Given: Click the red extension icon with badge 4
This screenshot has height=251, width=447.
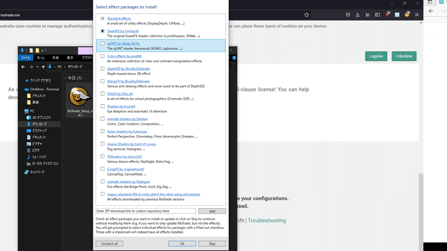Looking at the screenshot, I should tap(387, 15).
